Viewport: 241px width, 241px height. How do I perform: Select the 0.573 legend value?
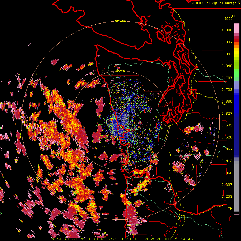point(227,125)
